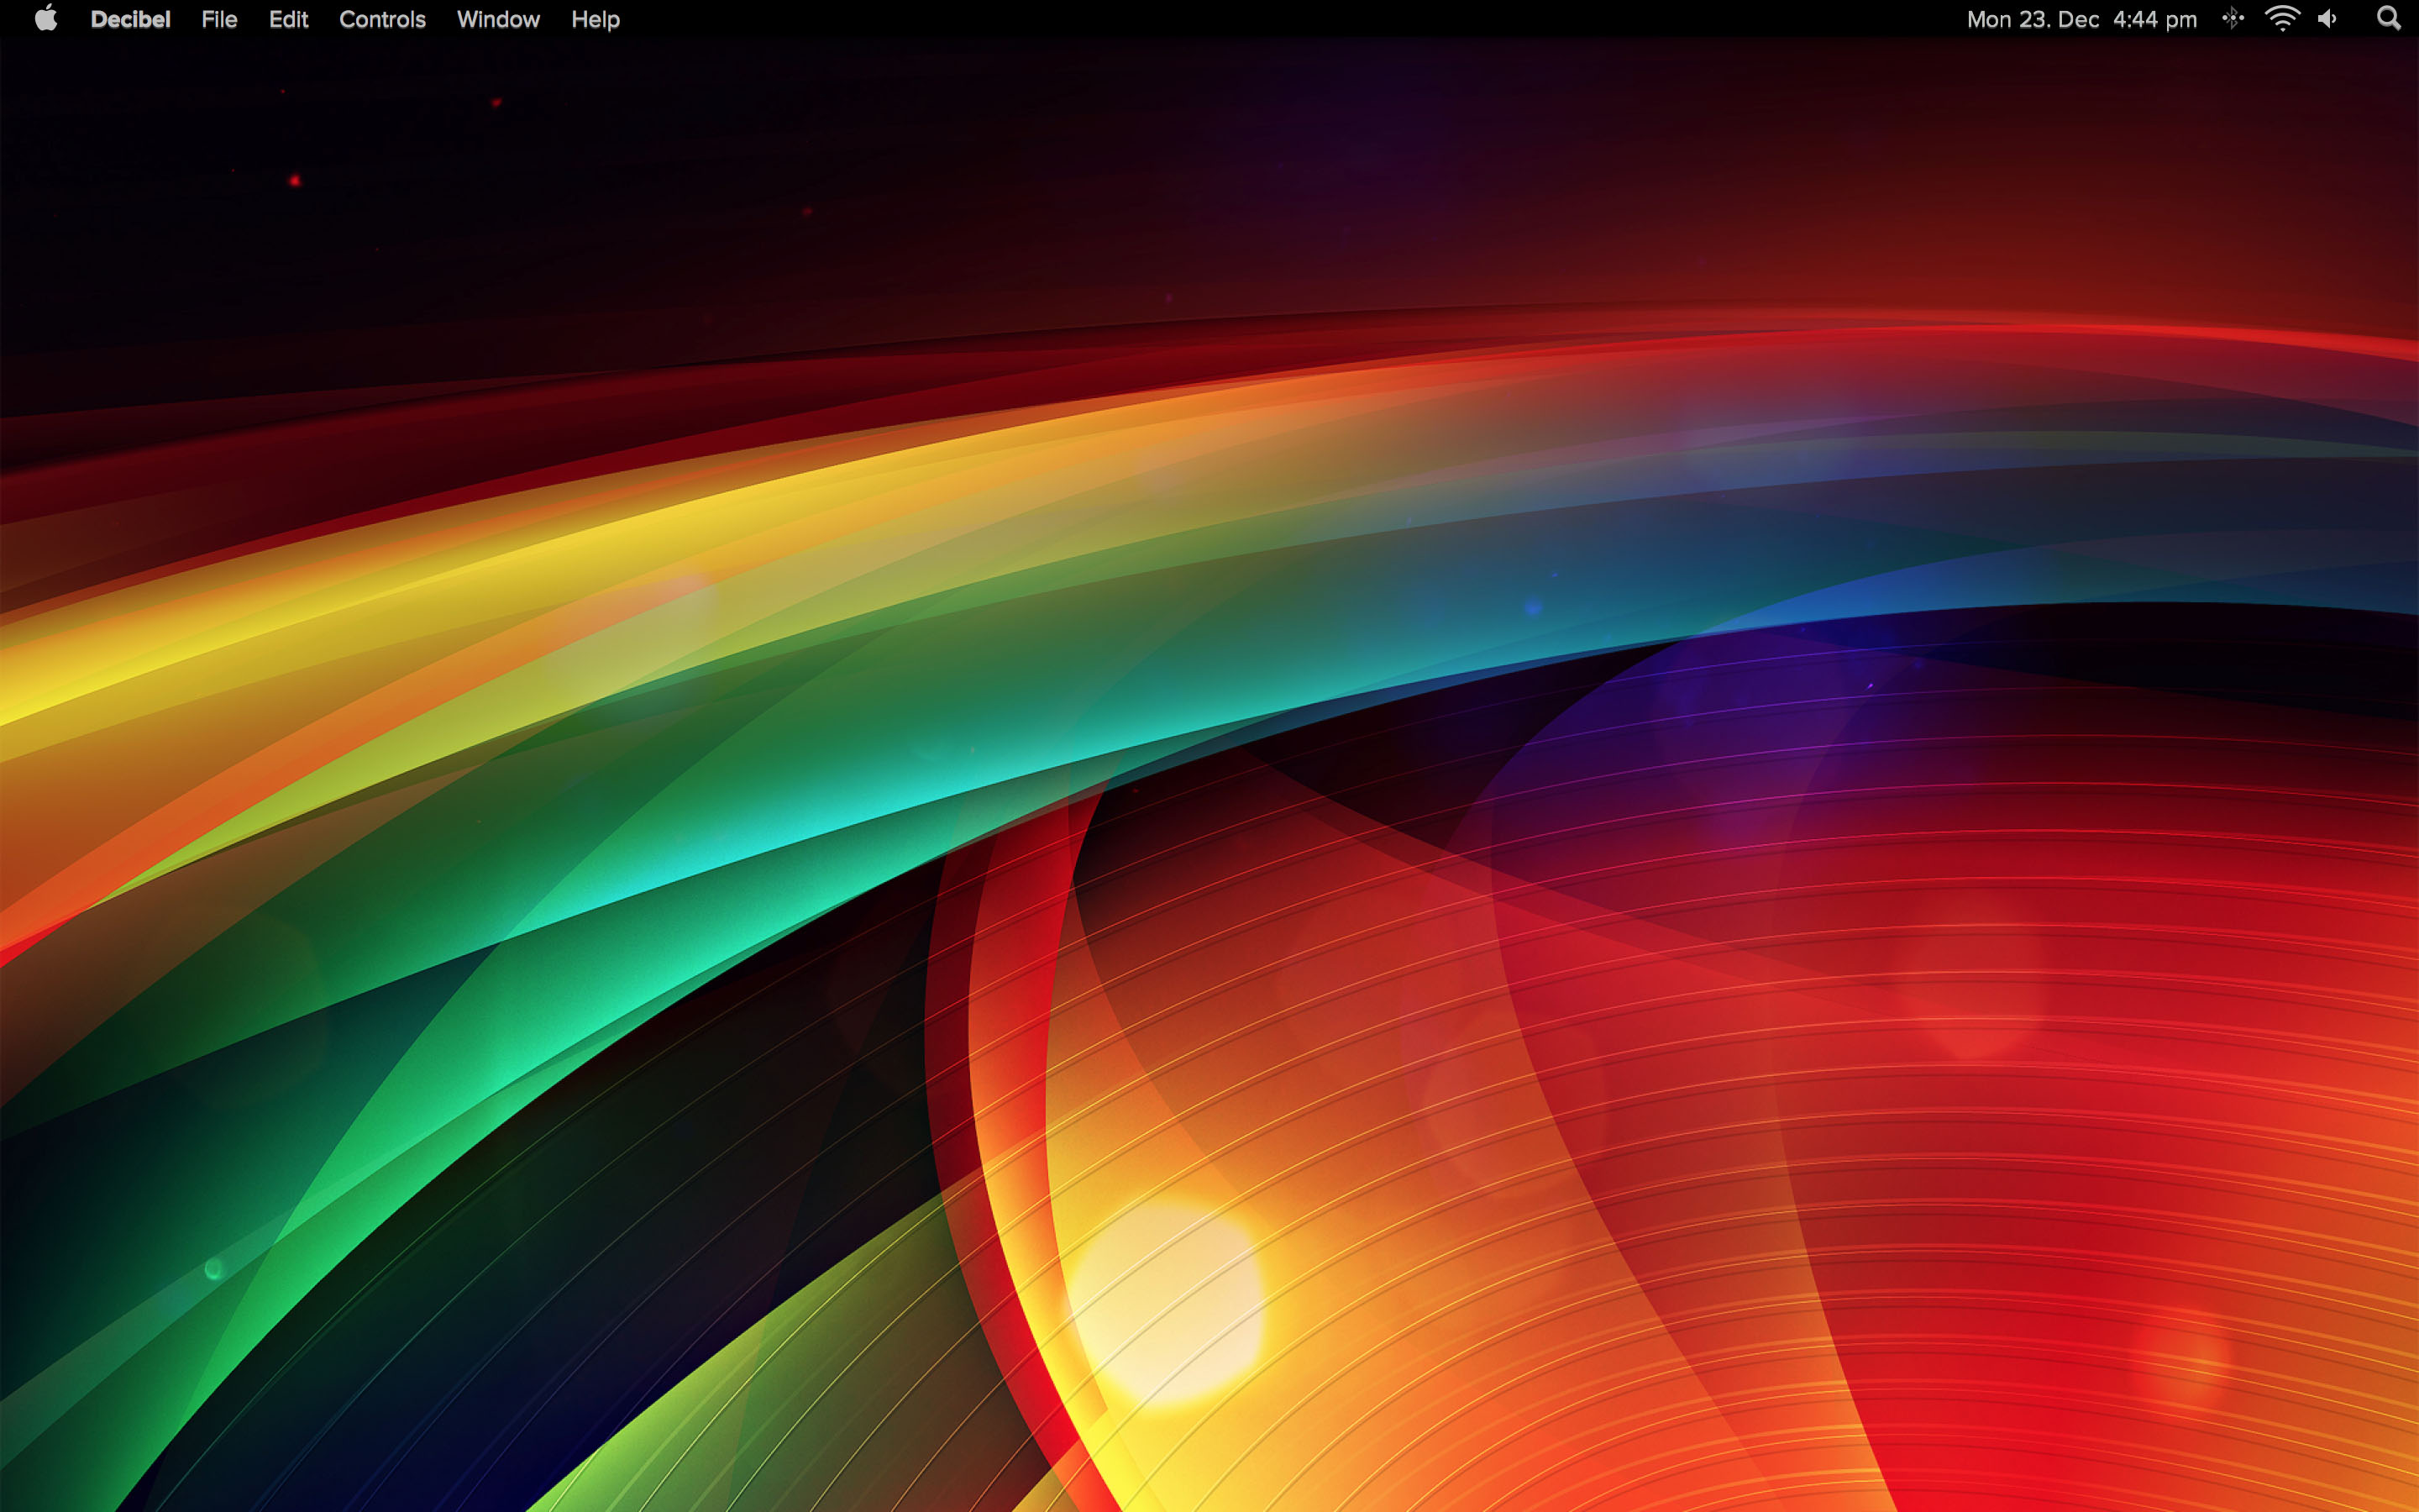Click the 4:44 pm clock
This screenshot has width=2419, height=1512.
point(2154,19)
